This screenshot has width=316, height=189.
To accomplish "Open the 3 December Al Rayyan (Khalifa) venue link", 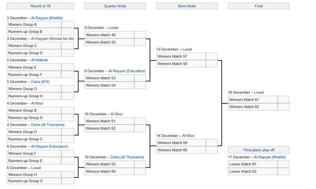I will click(x=49, y=18).
